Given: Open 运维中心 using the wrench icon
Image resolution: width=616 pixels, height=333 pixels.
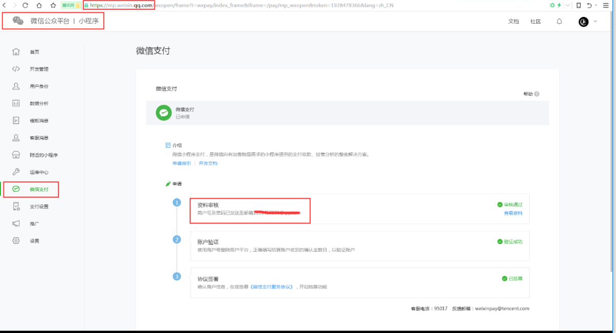Looking at the screenshot, I should point(16,172).
